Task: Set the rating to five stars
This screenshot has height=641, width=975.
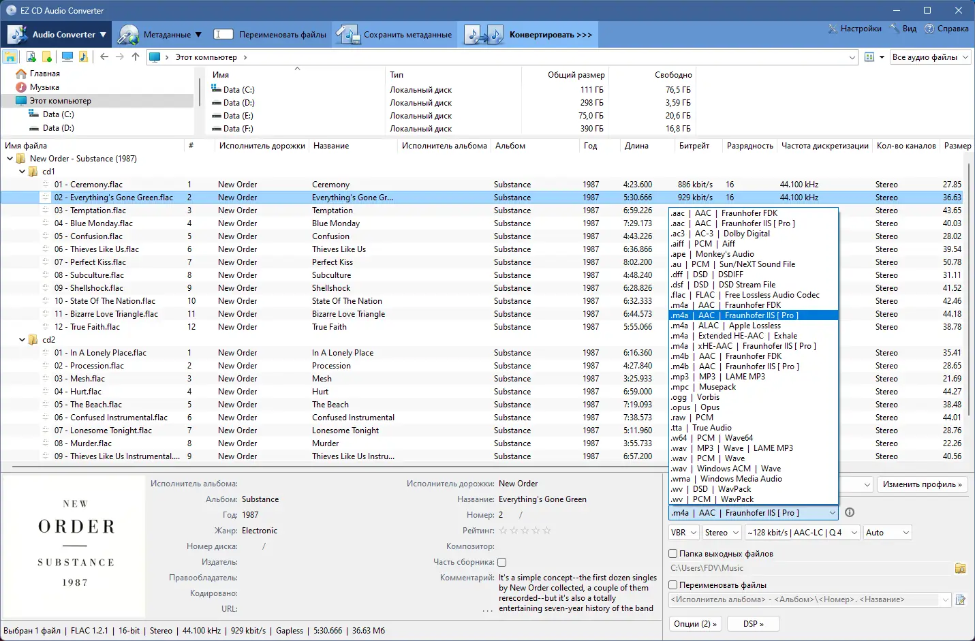Action: (x=546, y=531)
